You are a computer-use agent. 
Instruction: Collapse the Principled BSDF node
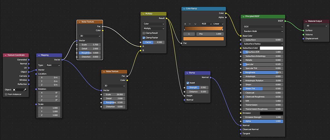click(243, 16)
